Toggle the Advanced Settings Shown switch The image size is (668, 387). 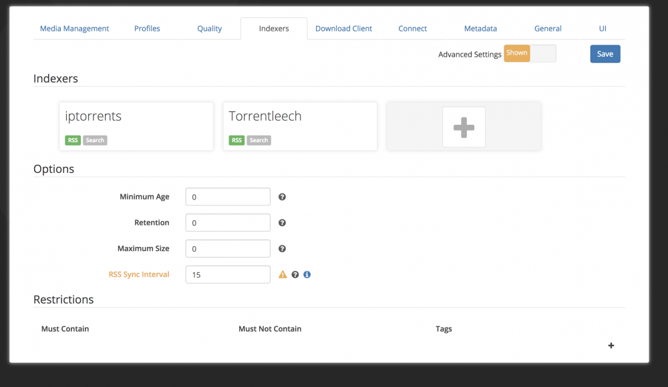(530, 53)
